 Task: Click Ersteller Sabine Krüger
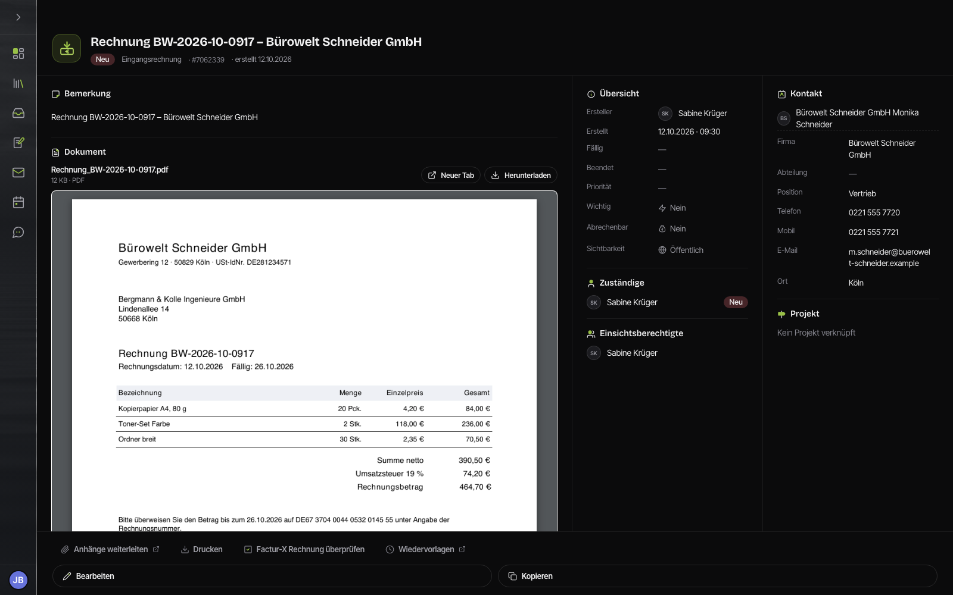tap(693, 113)
